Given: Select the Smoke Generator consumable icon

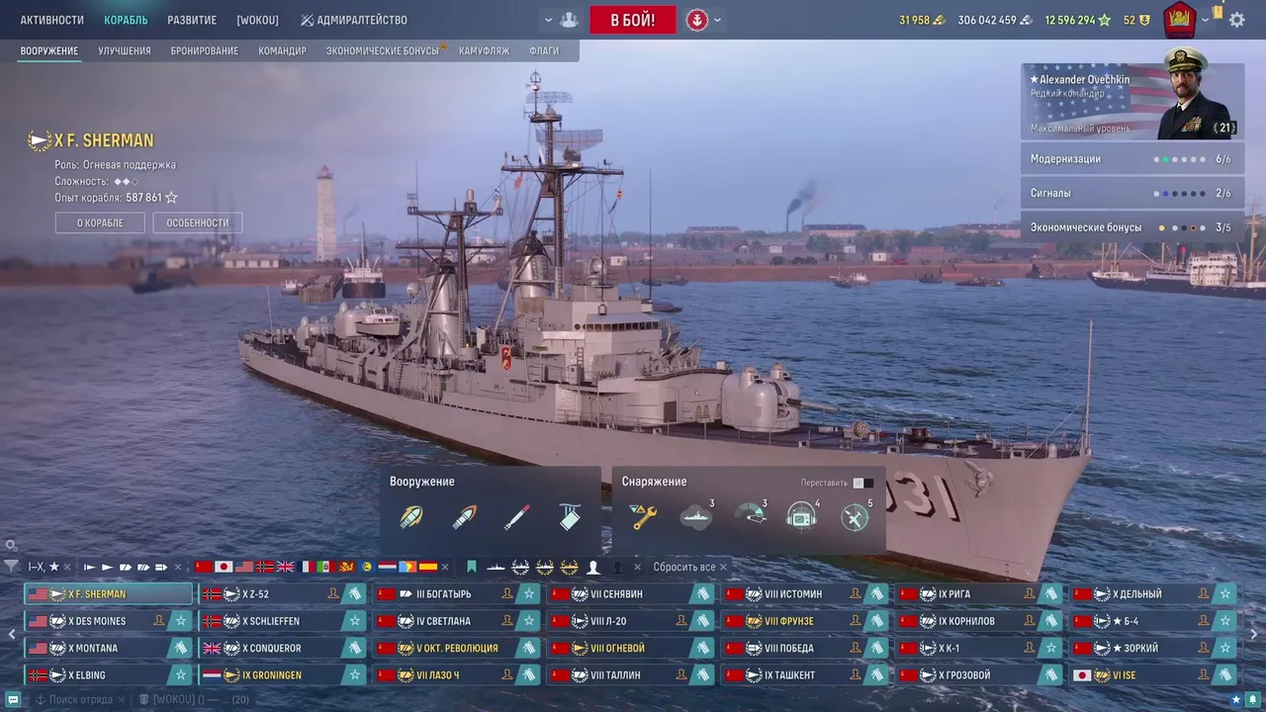Looking at the screenshot, I should coord(696,517).
